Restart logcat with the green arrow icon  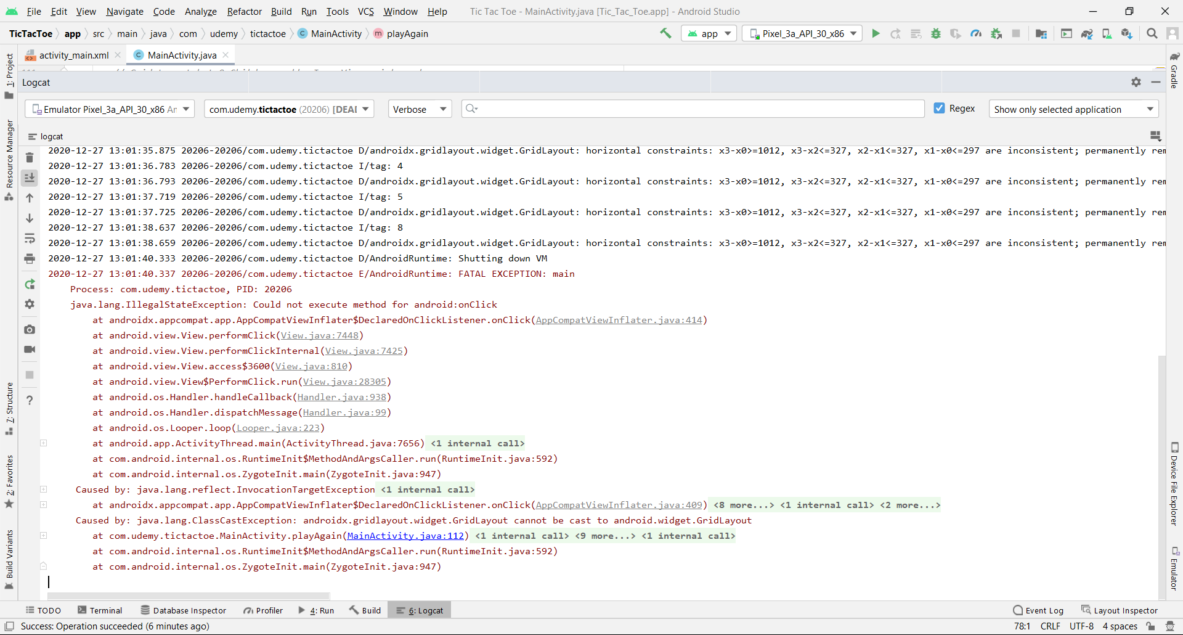[30, 284]
